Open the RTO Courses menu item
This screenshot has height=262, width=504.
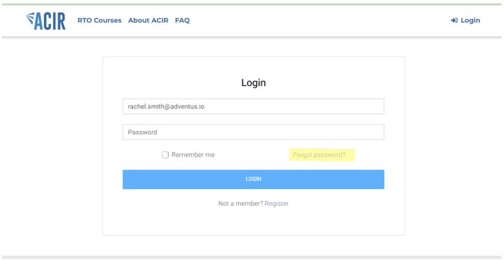[x=100, y=20]
